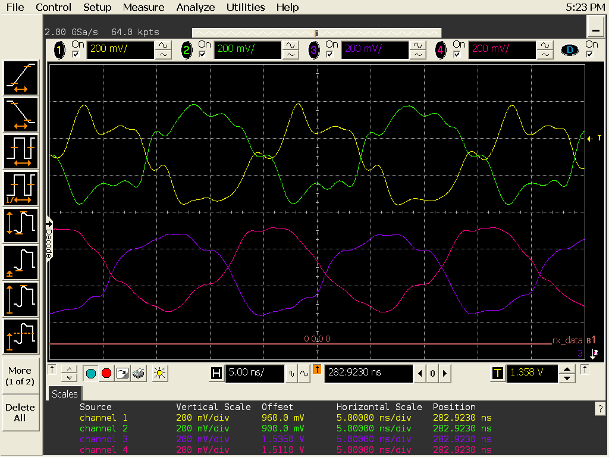Click the rx_data bus label
This screenshot has height=457, width=609.
click(x=567, y=340)
